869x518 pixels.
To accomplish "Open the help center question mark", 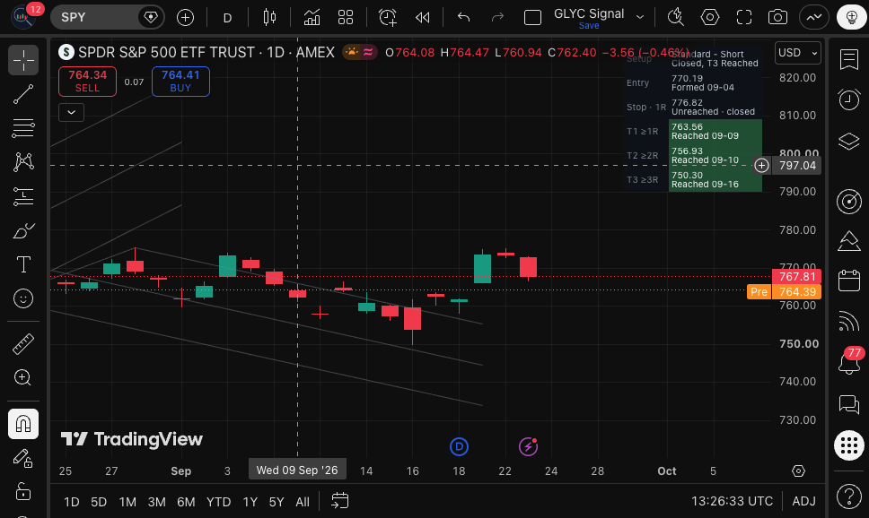I will [849, 496].
